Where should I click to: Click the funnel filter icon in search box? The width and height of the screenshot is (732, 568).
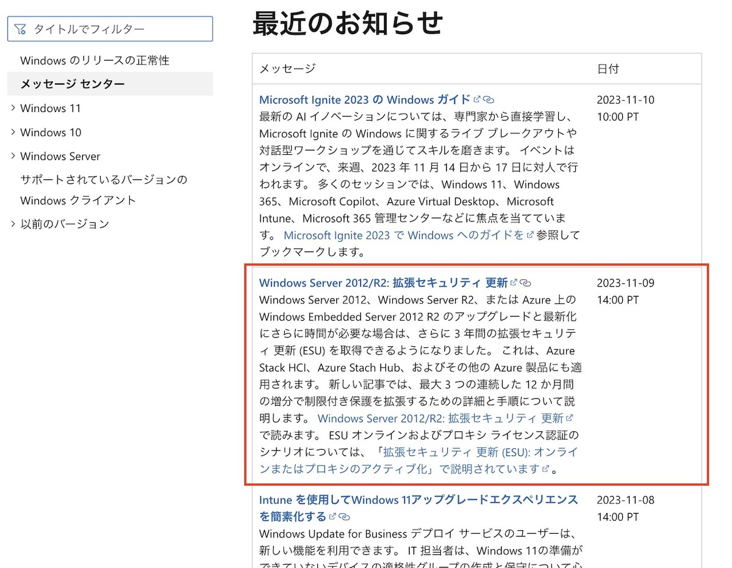pyautogui.click(x=21, y=29)
